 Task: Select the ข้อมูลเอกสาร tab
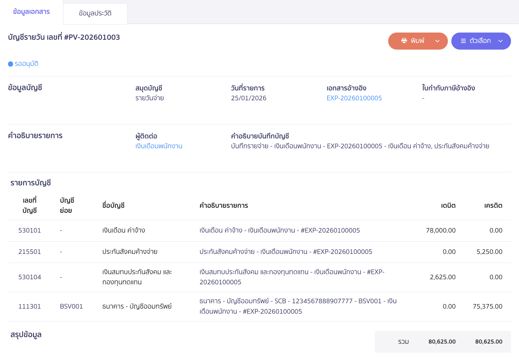pyautogui.click(x=31, y=12)
